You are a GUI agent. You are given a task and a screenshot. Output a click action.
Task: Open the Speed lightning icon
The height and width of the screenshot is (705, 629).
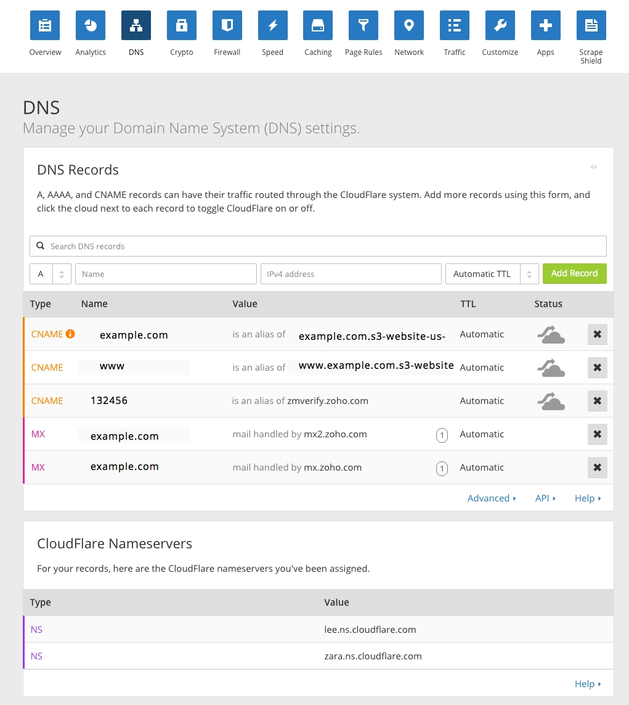tap(272, 25)
